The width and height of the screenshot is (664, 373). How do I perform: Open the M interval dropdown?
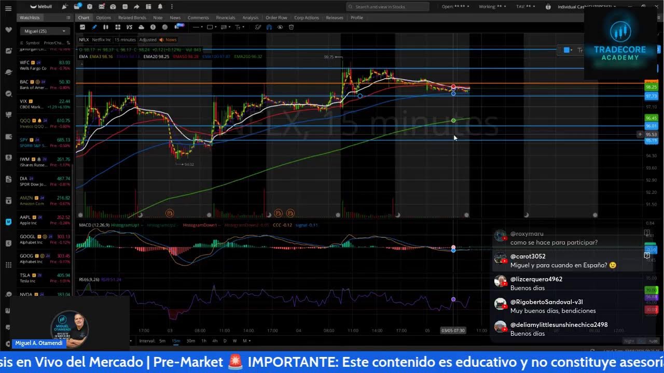(247, 341)
